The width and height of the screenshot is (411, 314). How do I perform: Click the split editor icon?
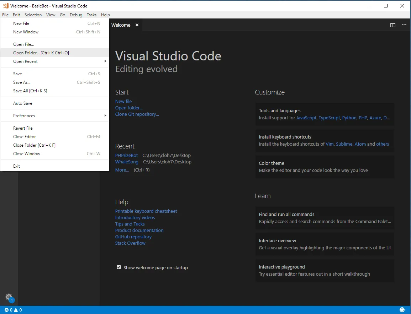click(x=393, y=25)
